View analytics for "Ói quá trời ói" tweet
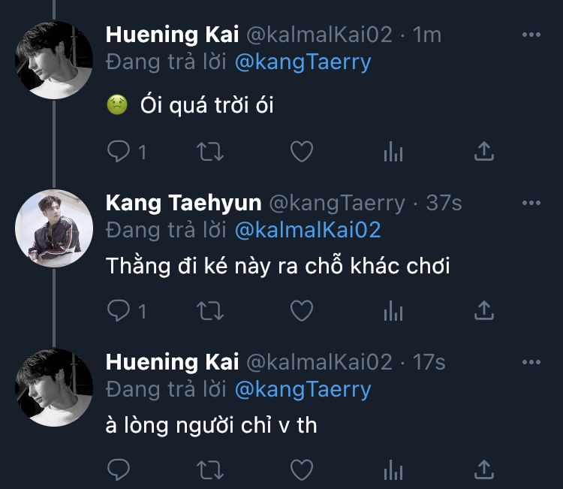The height and width of the screenshot is (489, 563). 393,152
